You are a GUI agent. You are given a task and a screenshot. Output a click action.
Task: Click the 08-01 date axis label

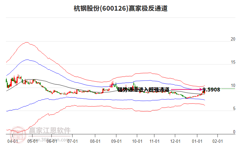(95, 141)
